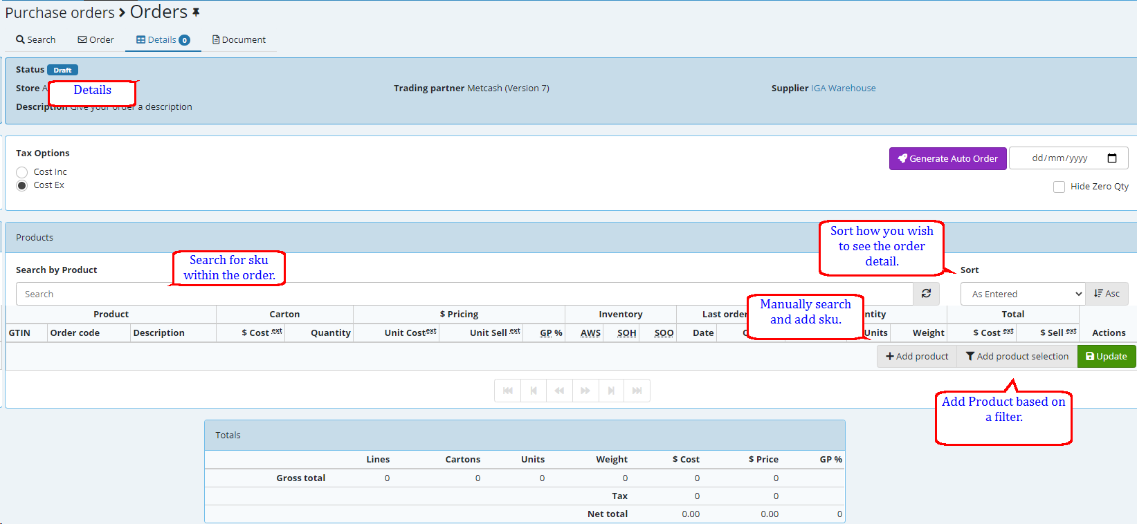Click the order description placeholder text
The height and width of the screenshot is (524, 1137).
(x=131, y=107)
